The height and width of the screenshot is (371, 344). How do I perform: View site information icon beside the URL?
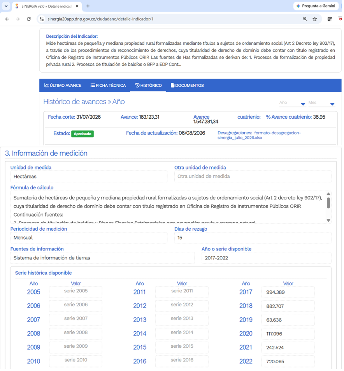(x=42, y=19)
